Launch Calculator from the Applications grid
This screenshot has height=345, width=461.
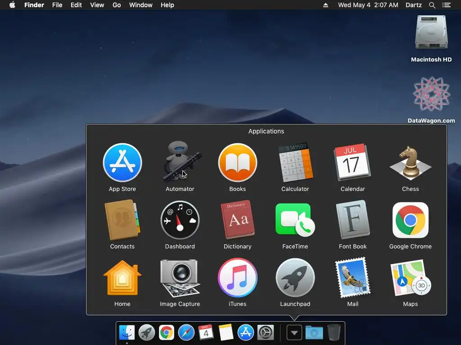tap(295, 162)
